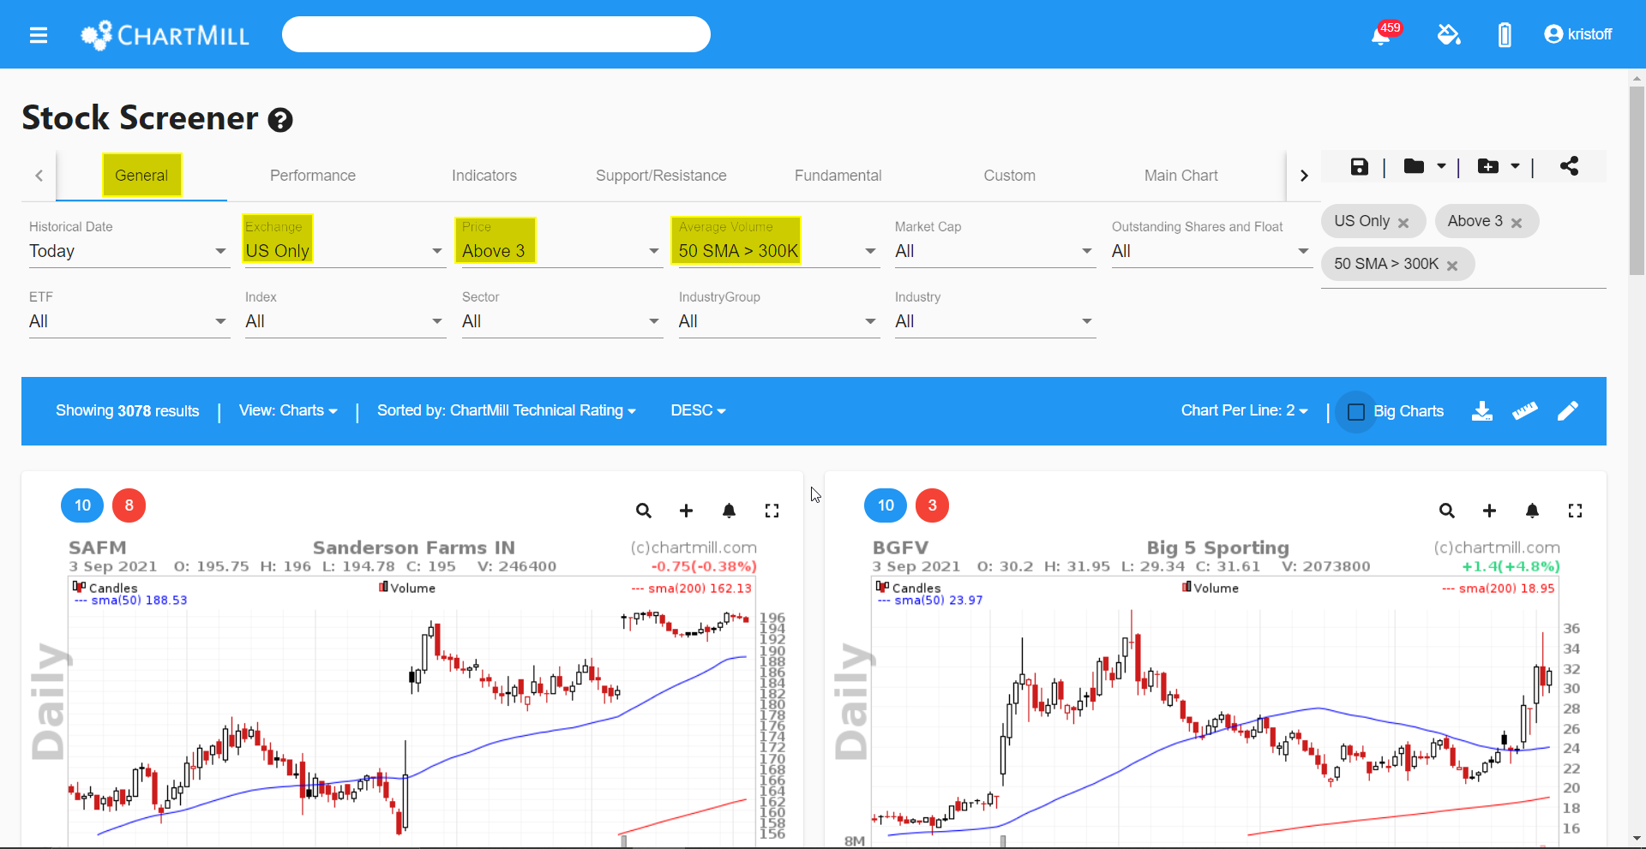Set an alert on SAFM bell

click(729, 511)
